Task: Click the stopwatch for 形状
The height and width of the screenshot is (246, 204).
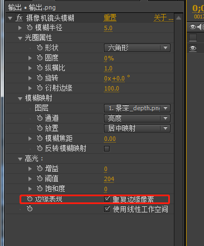Action: click(40, 48)
